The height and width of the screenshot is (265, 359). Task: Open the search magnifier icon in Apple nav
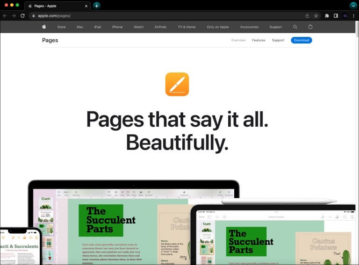295,27
